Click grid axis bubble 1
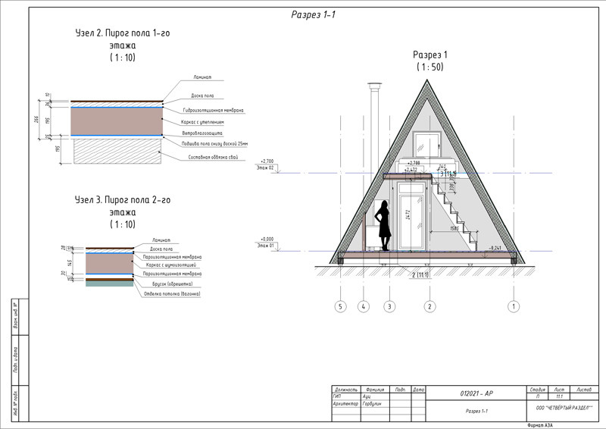This screenshot has height=429, width=606. 514,306
